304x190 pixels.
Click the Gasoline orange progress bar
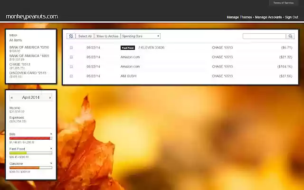pyautogui.click(x=31, y=168)
